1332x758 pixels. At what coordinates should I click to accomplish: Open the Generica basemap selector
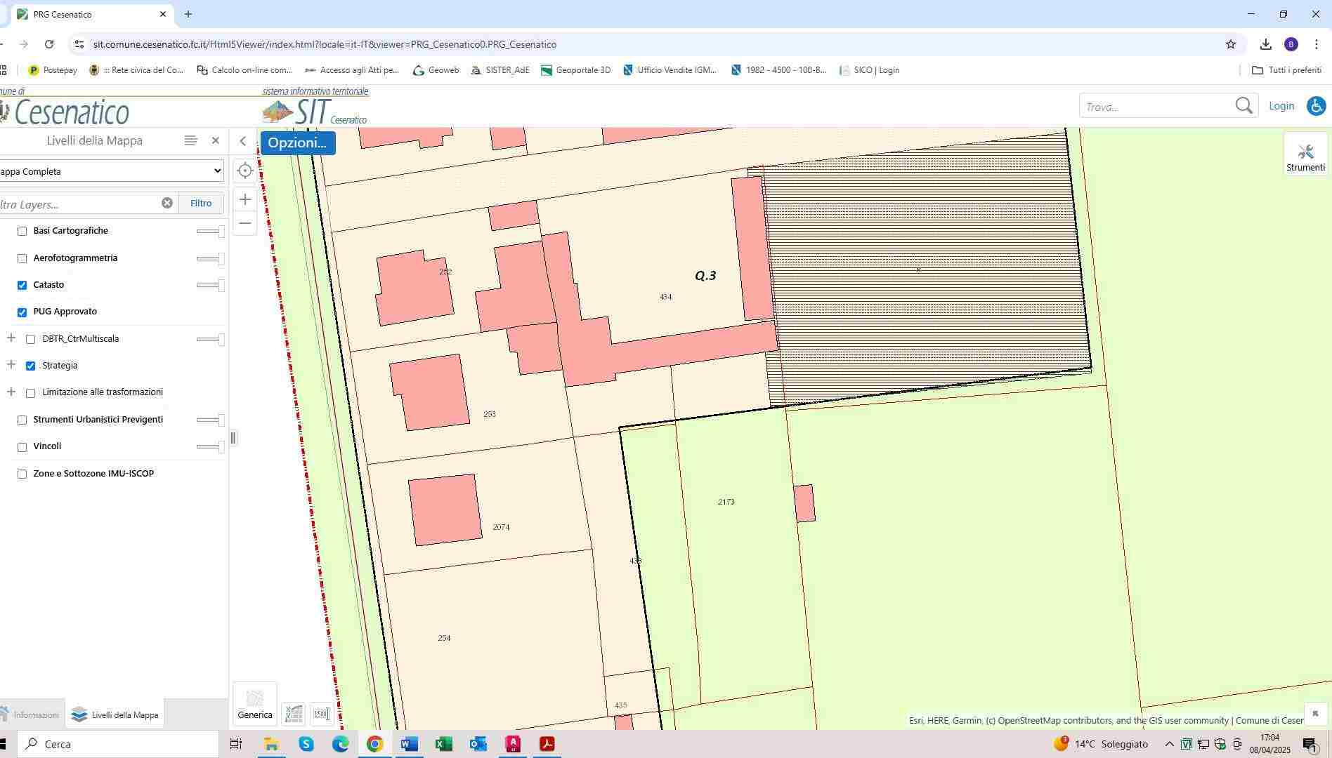coord(254,703)
